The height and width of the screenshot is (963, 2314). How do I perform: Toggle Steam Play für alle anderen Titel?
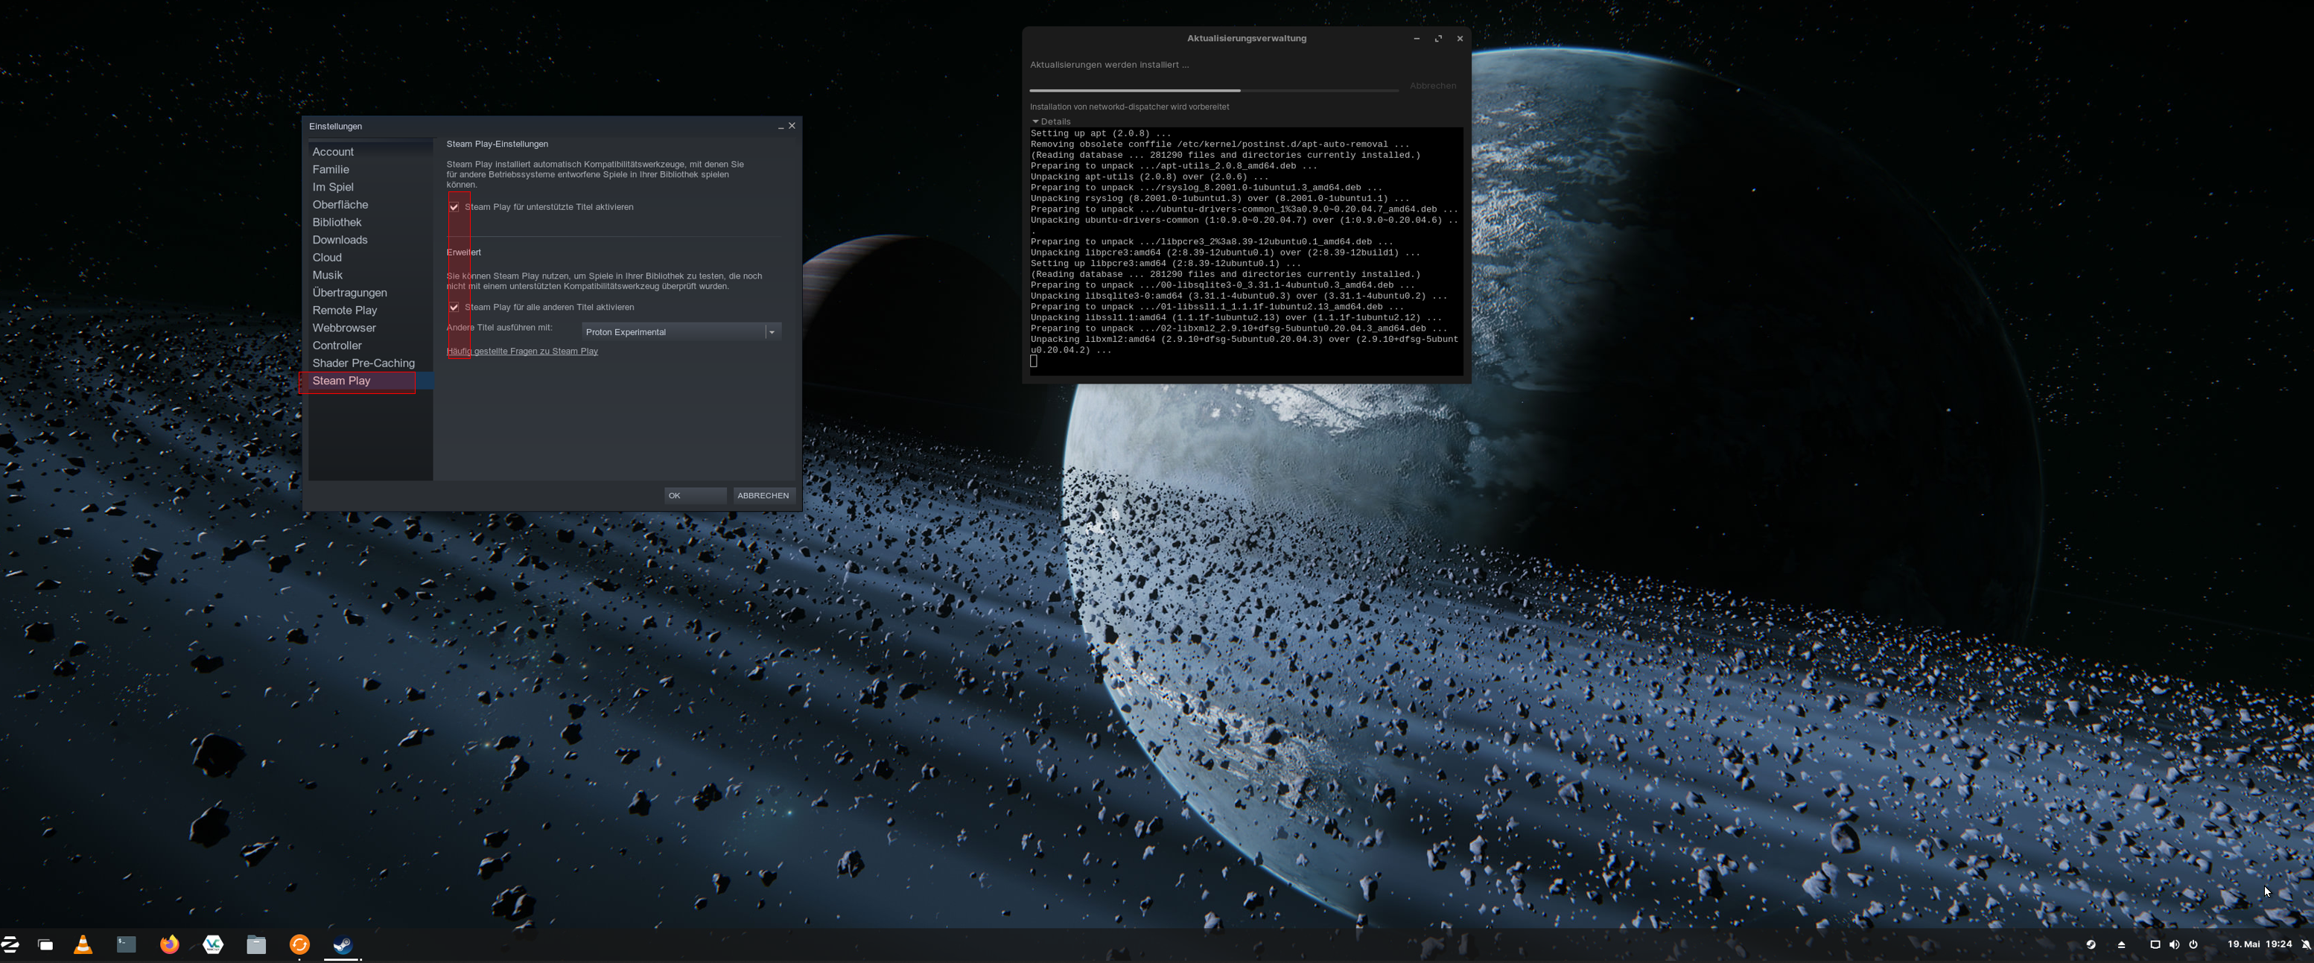click(454, 308)
